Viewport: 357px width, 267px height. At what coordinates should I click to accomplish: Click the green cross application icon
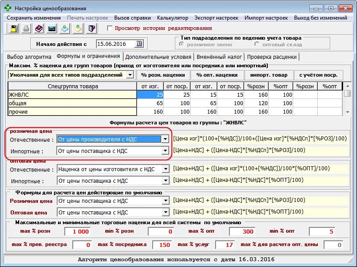(x=8, y=8)
